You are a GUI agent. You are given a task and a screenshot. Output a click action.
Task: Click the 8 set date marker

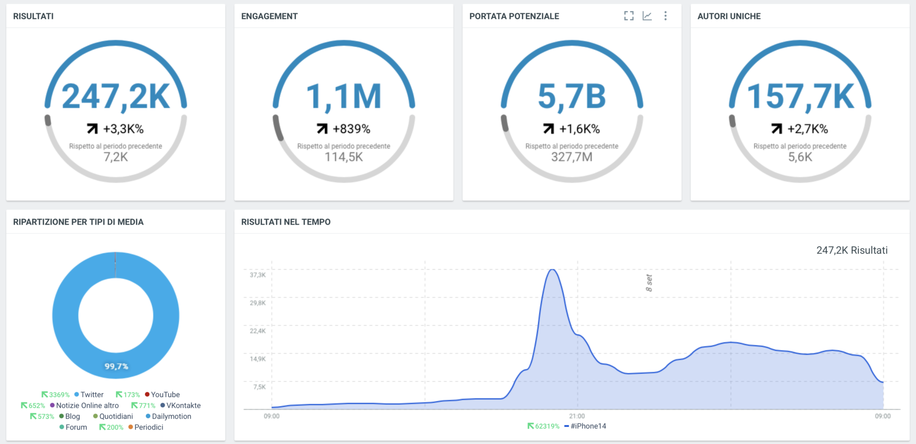pos(649,283)
